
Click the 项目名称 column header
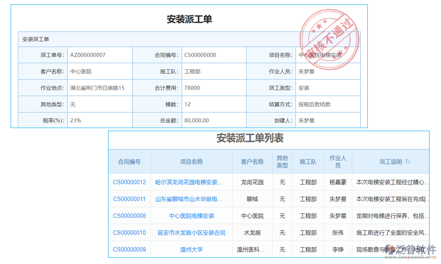[x=191, y=161]
